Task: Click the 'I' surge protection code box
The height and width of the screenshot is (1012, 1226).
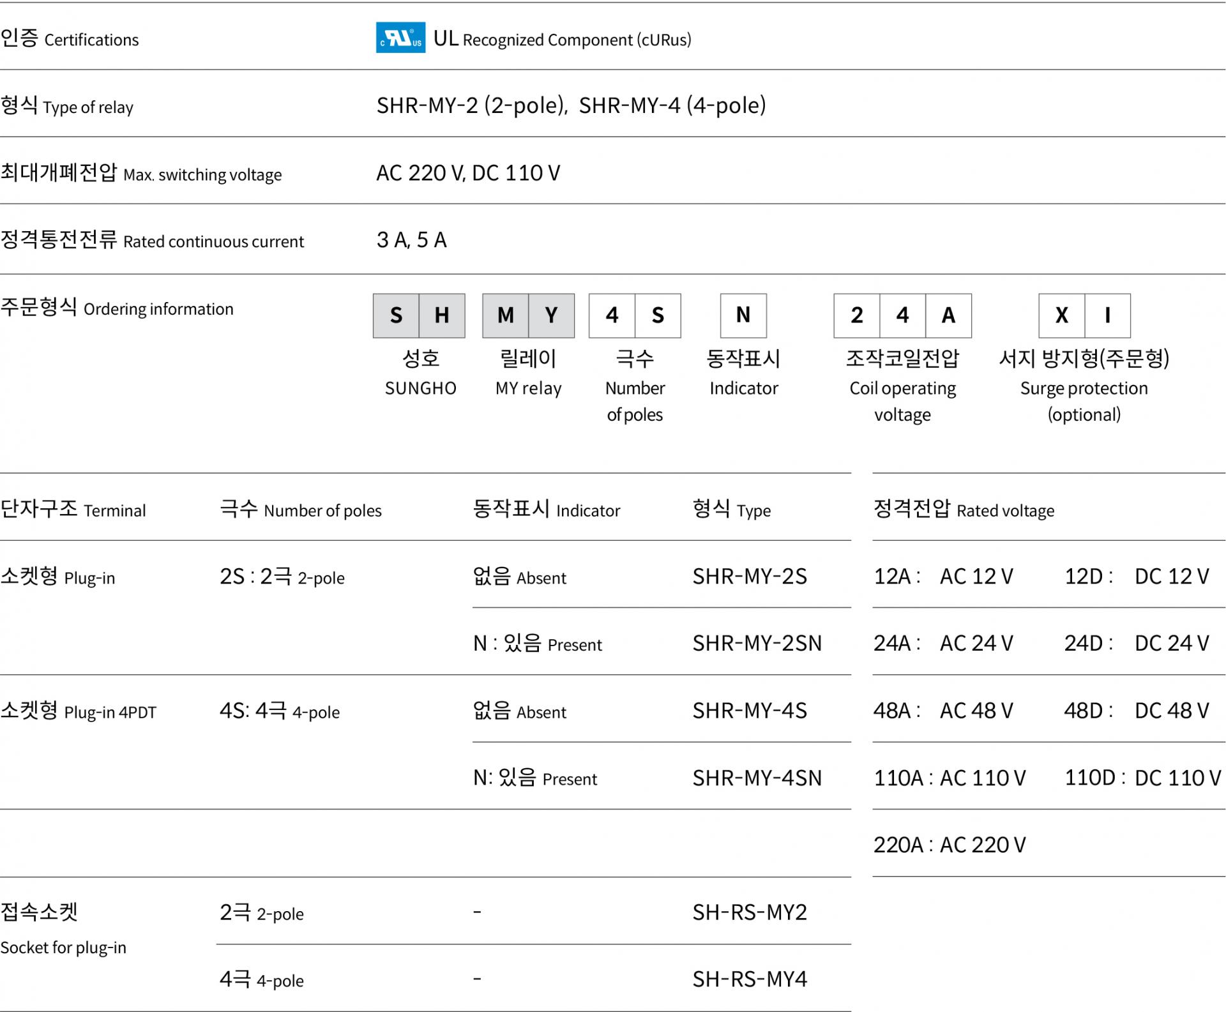Action: pos(1108,315)
